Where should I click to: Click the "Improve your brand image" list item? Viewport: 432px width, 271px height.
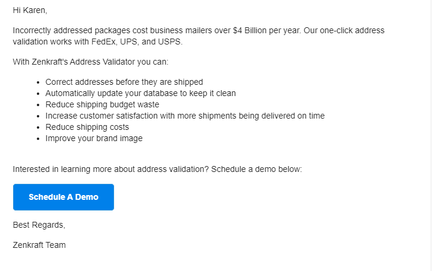pyautogui.click(x=94, y=138)
